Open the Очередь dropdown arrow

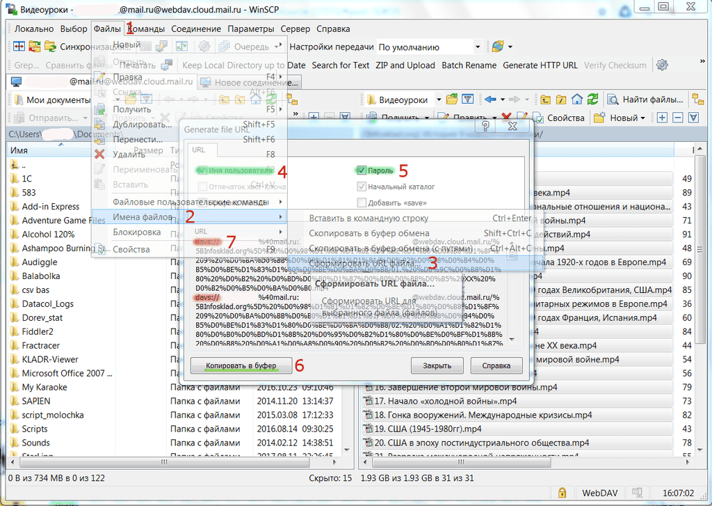pos(277,47)
